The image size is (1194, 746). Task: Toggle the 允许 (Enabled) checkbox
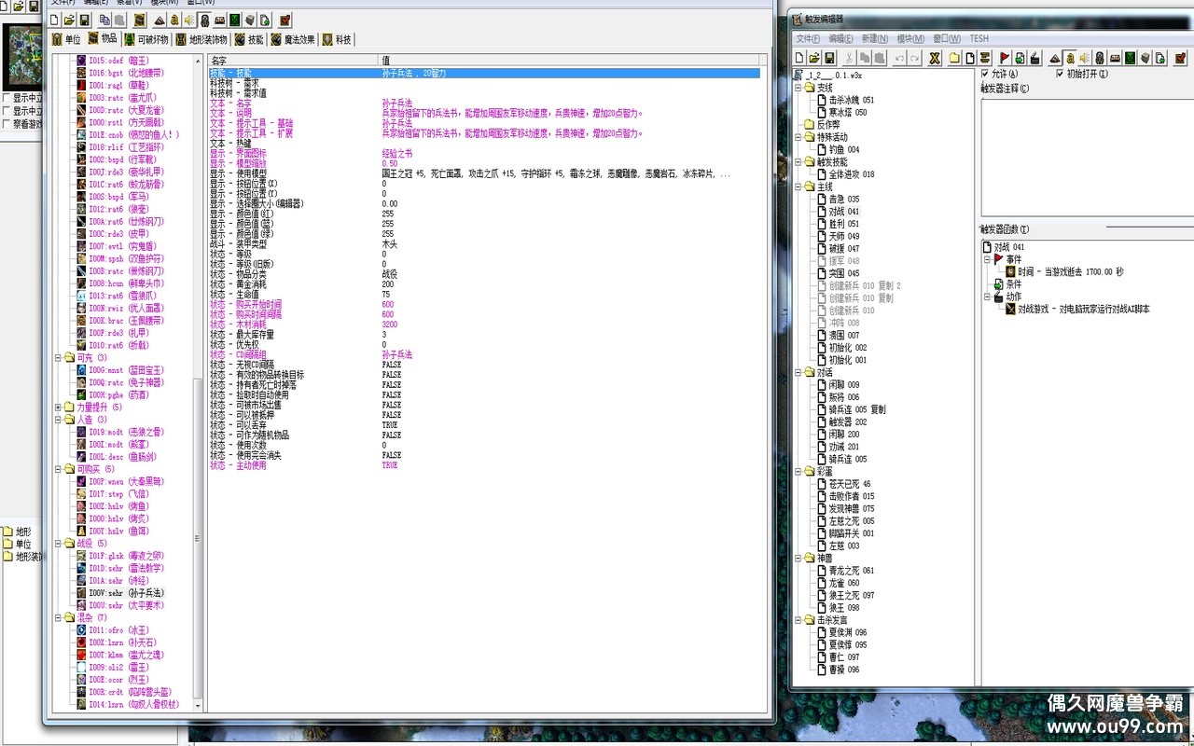pos(986,74)
